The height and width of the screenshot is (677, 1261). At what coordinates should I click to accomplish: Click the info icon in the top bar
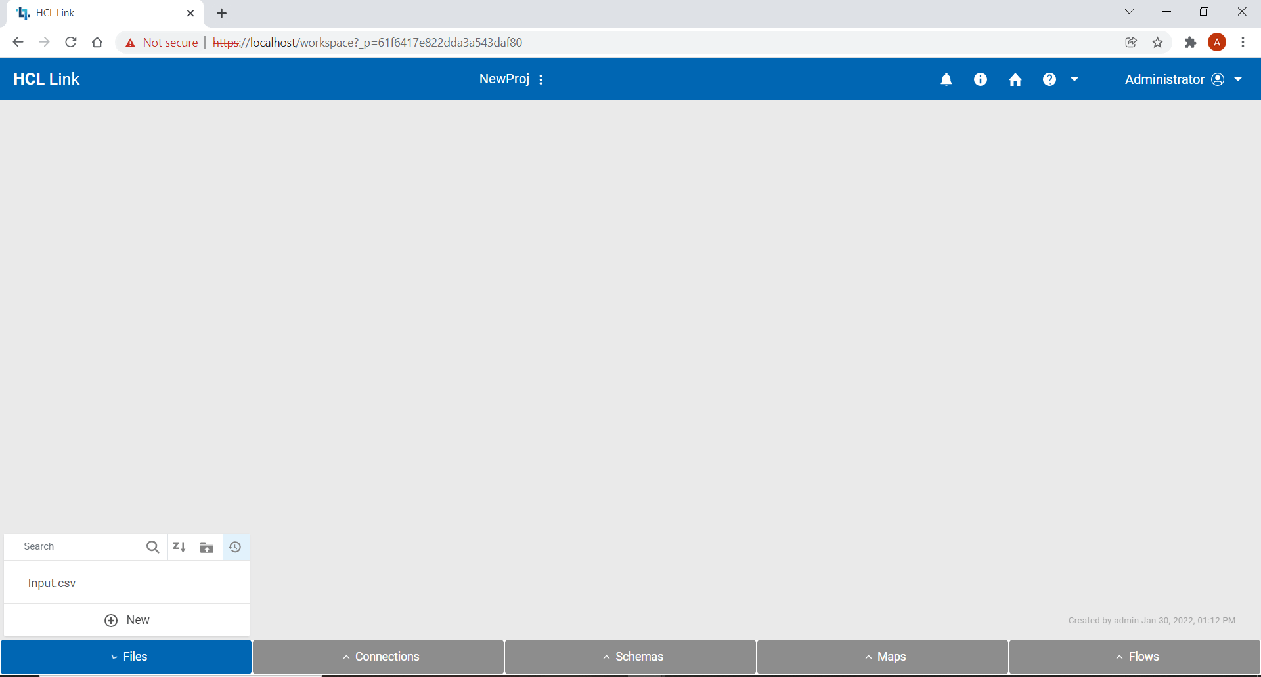click(980, 79)
